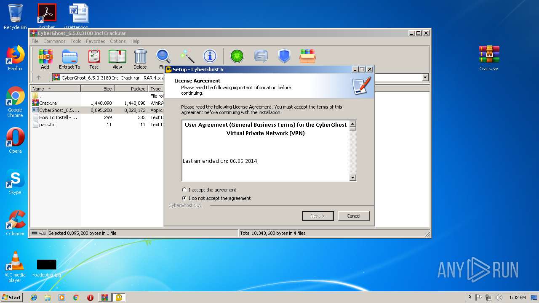This screenshot has height=303, width=539.
Task: Click the Delete trash can toolbar icon
Action: coord(140,59)
